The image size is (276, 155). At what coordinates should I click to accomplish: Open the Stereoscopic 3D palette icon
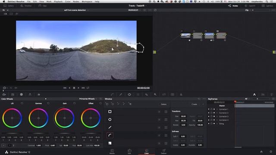pyautogui.click(x=172, y=95)
